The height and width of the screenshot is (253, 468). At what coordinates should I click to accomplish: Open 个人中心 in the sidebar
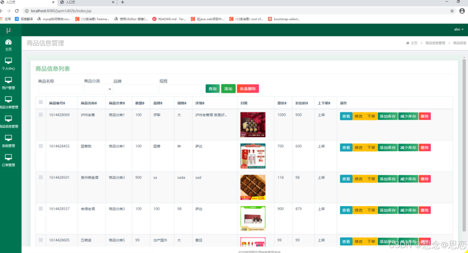(8, 64)
